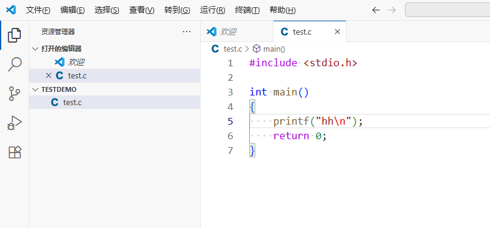Open the Extensions view icon
The height and width of the screenshot is (228, 490).
pyautogui.click(x=15, y=152)
